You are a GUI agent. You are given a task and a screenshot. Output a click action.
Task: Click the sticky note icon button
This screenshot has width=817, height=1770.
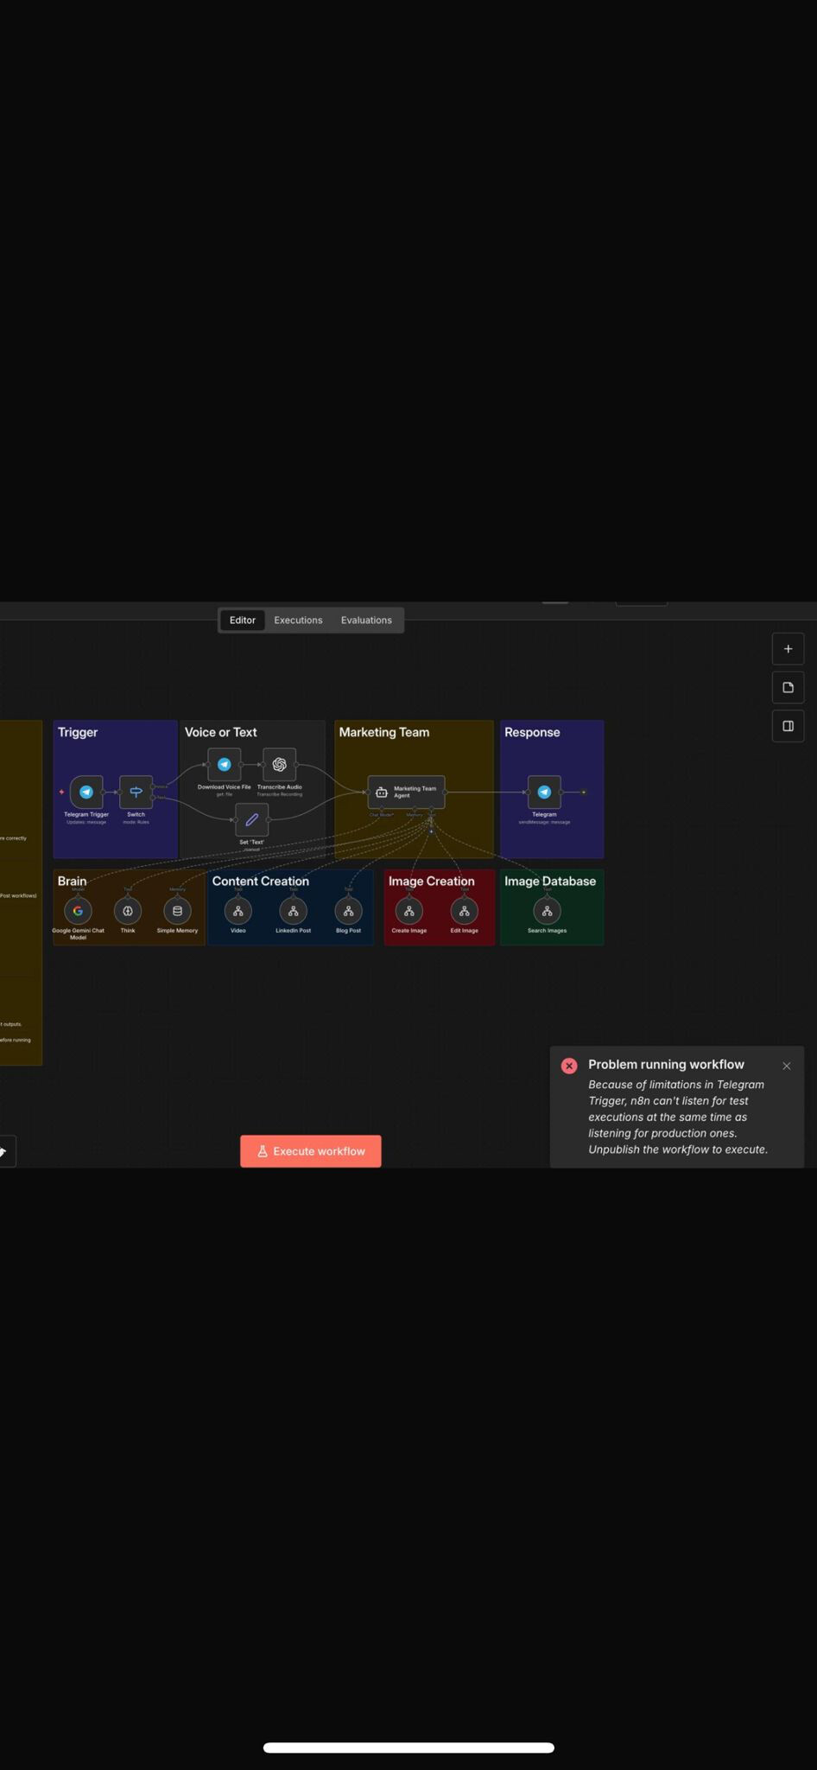[788, 687]
